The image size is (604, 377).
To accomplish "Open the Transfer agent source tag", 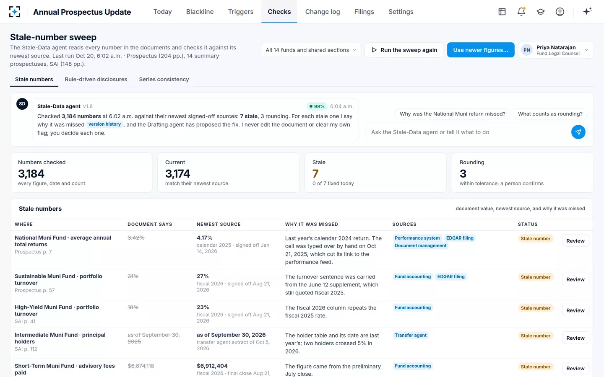I will coord(411,336).
